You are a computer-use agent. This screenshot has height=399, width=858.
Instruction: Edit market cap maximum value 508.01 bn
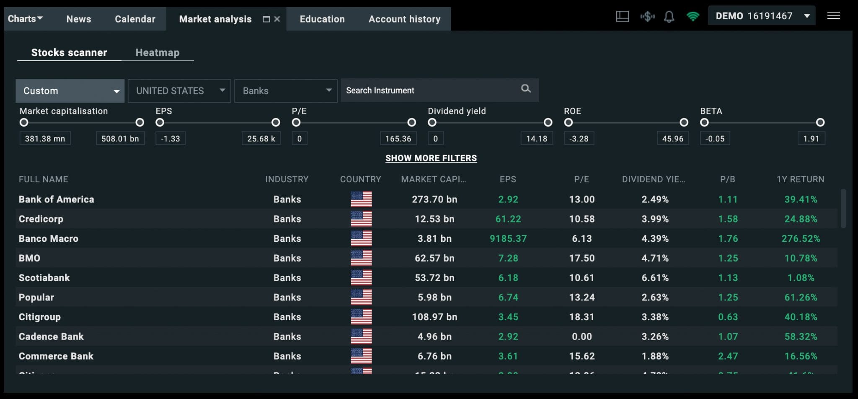pyautogui.click(x=120, y=138)
